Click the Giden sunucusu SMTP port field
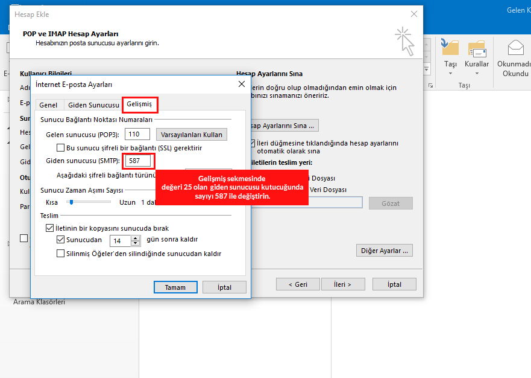 [137, 161]
